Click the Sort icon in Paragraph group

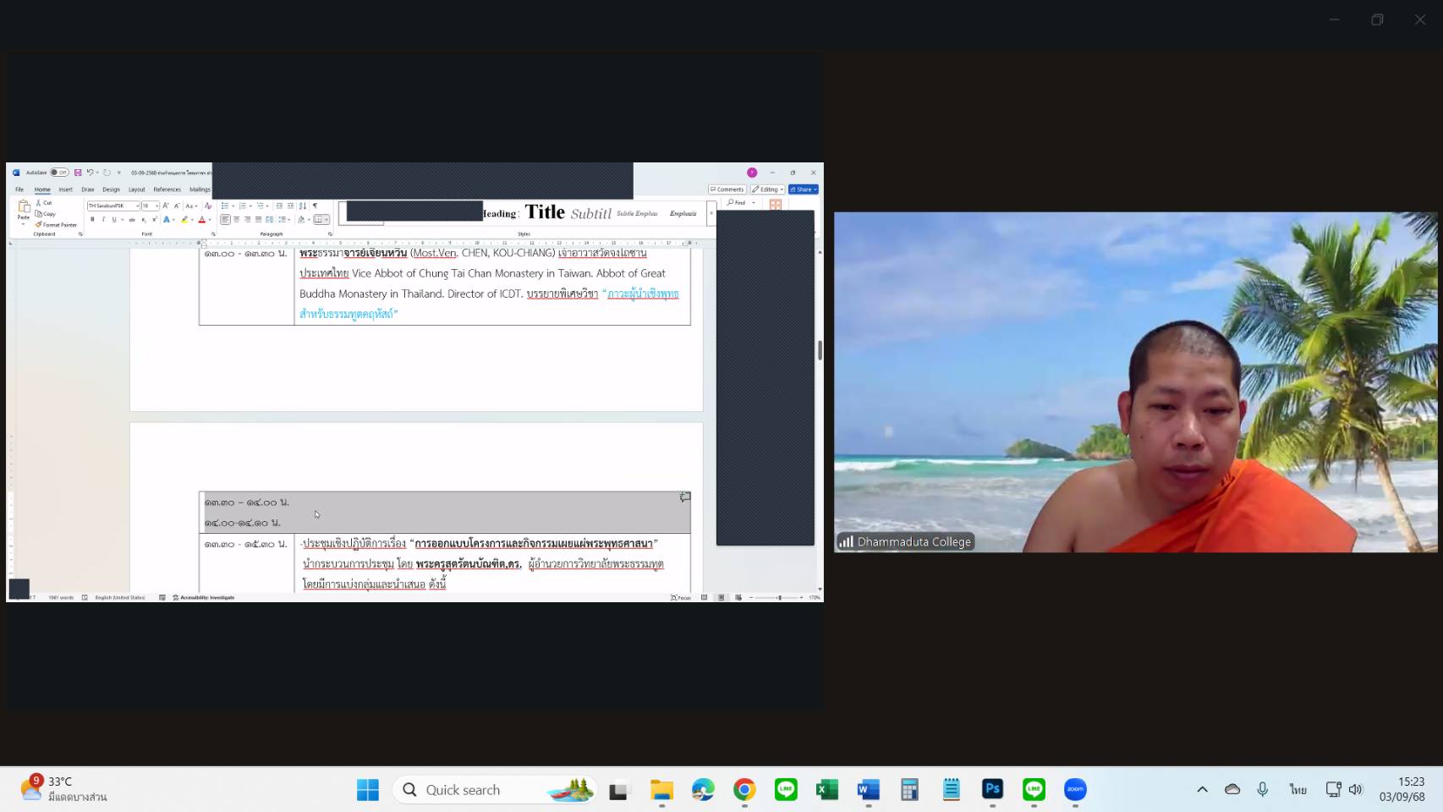tap(303, 206)
